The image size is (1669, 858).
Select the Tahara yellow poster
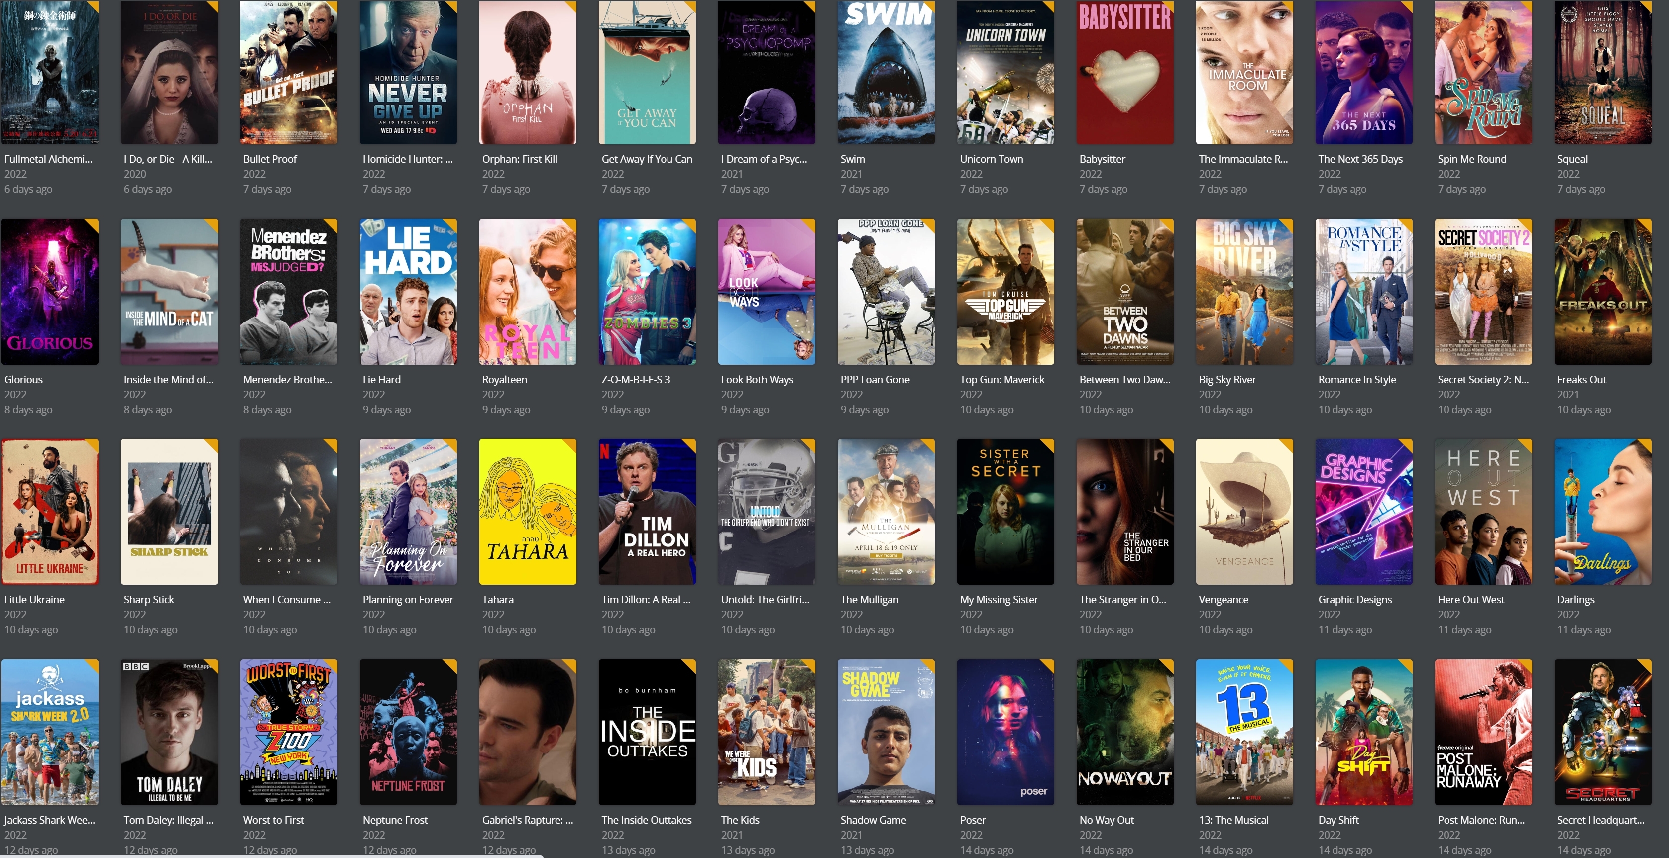pyautogui.click(x=528, y=512)
